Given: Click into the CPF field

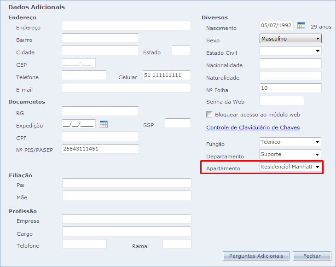Looking at the screenshot, I should pos(100,137).
